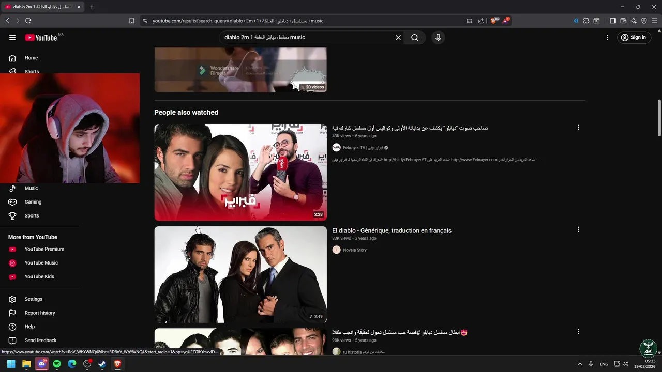Viewport: 662px width, 372px height.
Task: Open Discord from the taskbar
Action: tap(42, 364)
